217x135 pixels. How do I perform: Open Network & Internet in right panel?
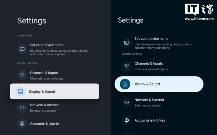pos(149,100)
